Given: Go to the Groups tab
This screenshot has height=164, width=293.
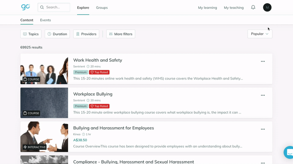Looking at the screenshot, I should point(102,8).
